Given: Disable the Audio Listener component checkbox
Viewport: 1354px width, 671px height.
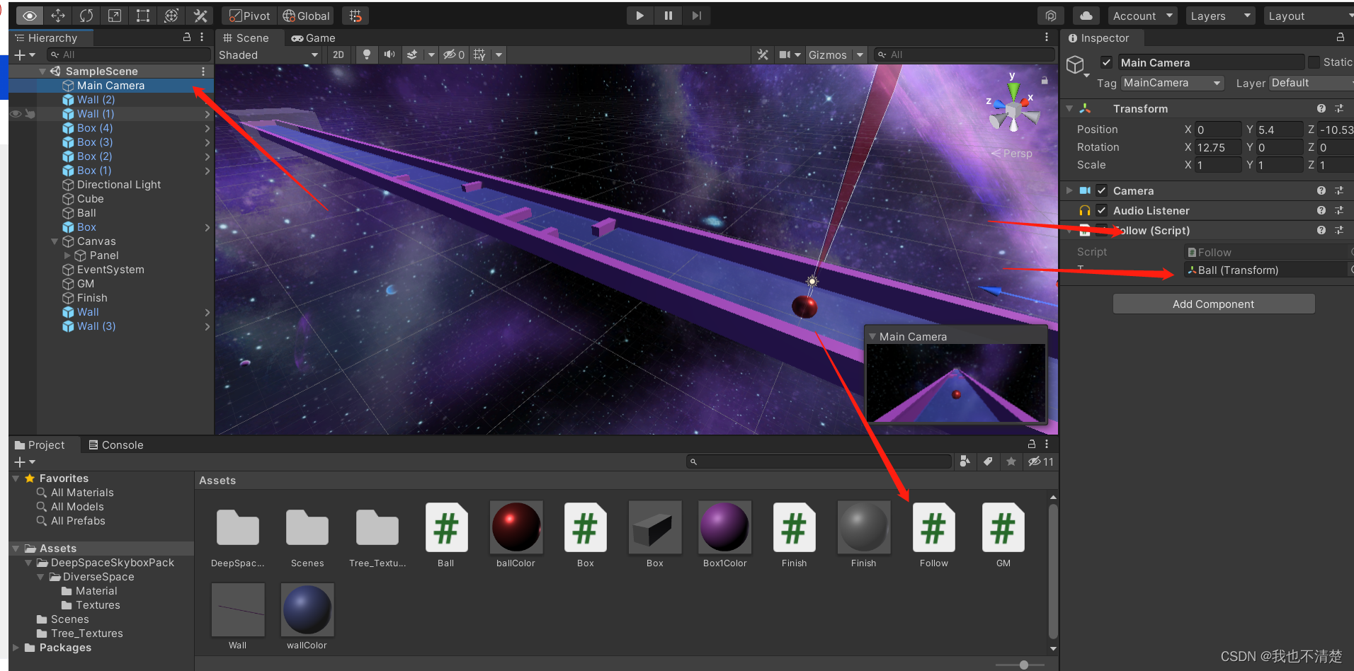Looking at the screenshot, I should point(1101,210).
